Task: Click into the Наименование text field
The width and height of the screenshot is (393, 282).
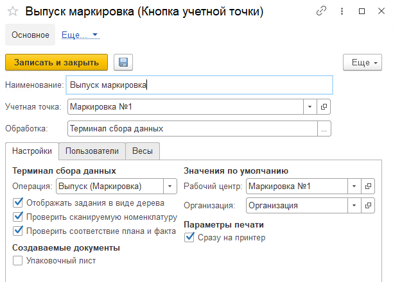Action: point(199,85)
